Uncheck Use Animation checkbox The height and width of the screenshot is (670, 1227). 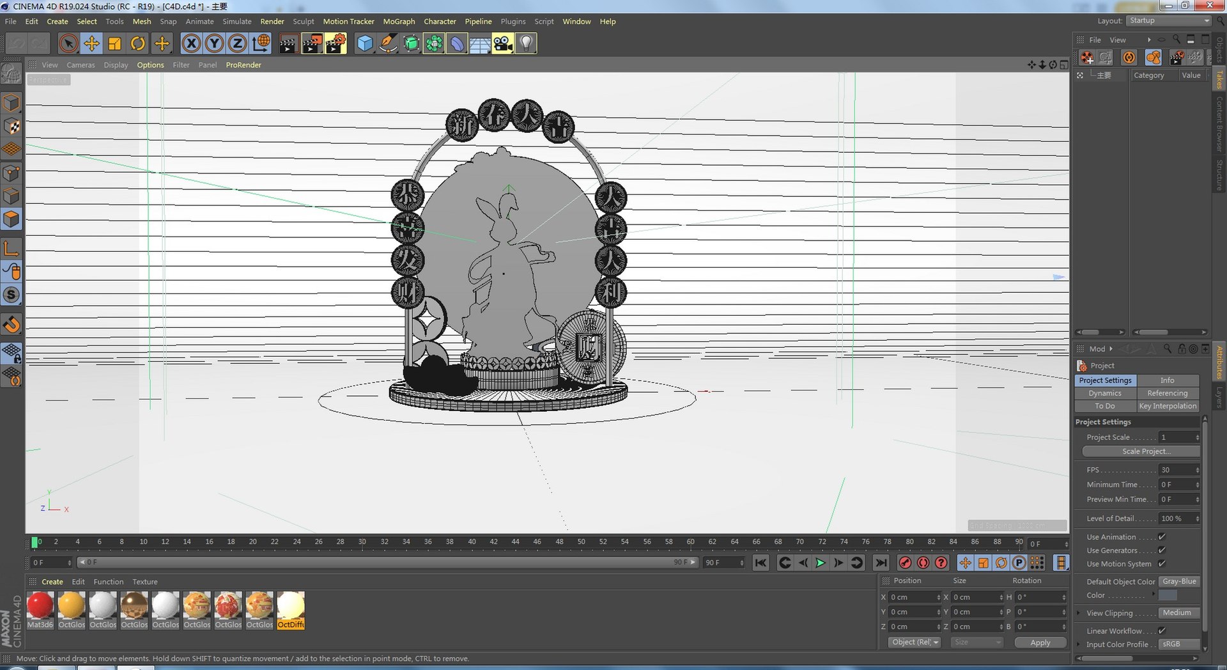[x=1162, y=537]
